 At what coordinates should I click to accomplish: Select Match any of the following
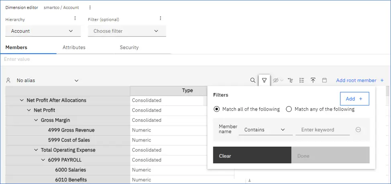(x=289, y=109)
